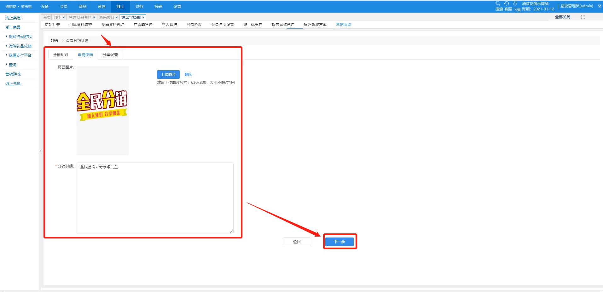Select the 广告图管理 sub-tab
This screenshot has width=603, height=292.
[x=143, y=25]
